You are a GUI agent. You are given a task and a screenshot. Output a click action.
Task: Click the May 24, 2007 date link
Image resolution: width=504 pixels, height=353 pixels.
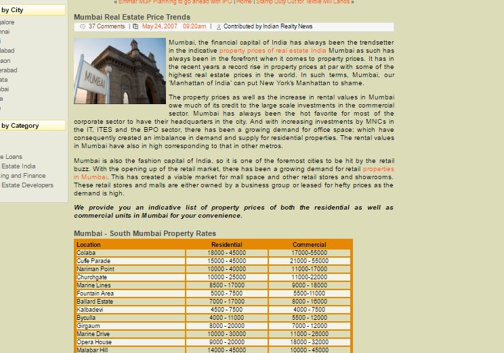pyautogui.click(x=159, y=26)
